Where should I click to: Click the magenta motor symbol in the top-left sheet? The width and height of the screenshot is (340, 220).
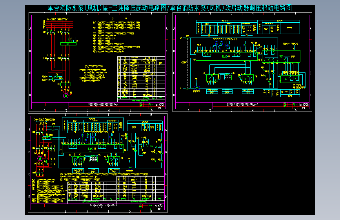coord(66,96)
